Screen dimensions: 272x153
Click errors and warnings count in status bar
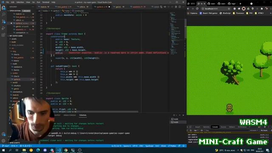point(26,146)
